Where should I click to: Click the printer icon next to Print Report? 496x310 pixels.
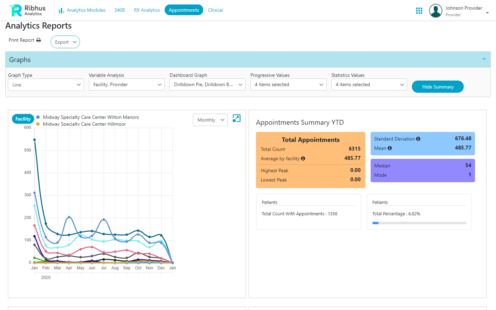pos(38,40)
